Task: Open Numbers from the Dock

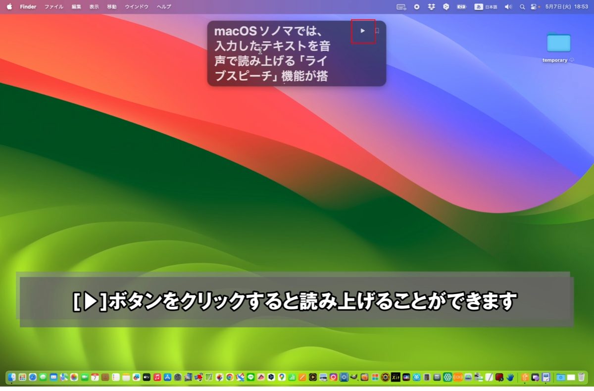Action: pos(292,377)
